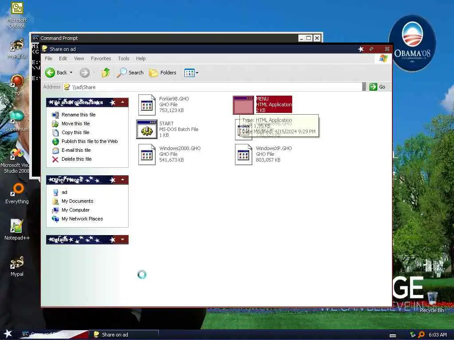The width and height of the screenshot is (454, 340).
Task: Select the WindowsXP.GHO file icon
Action: (x=243, y=155)
